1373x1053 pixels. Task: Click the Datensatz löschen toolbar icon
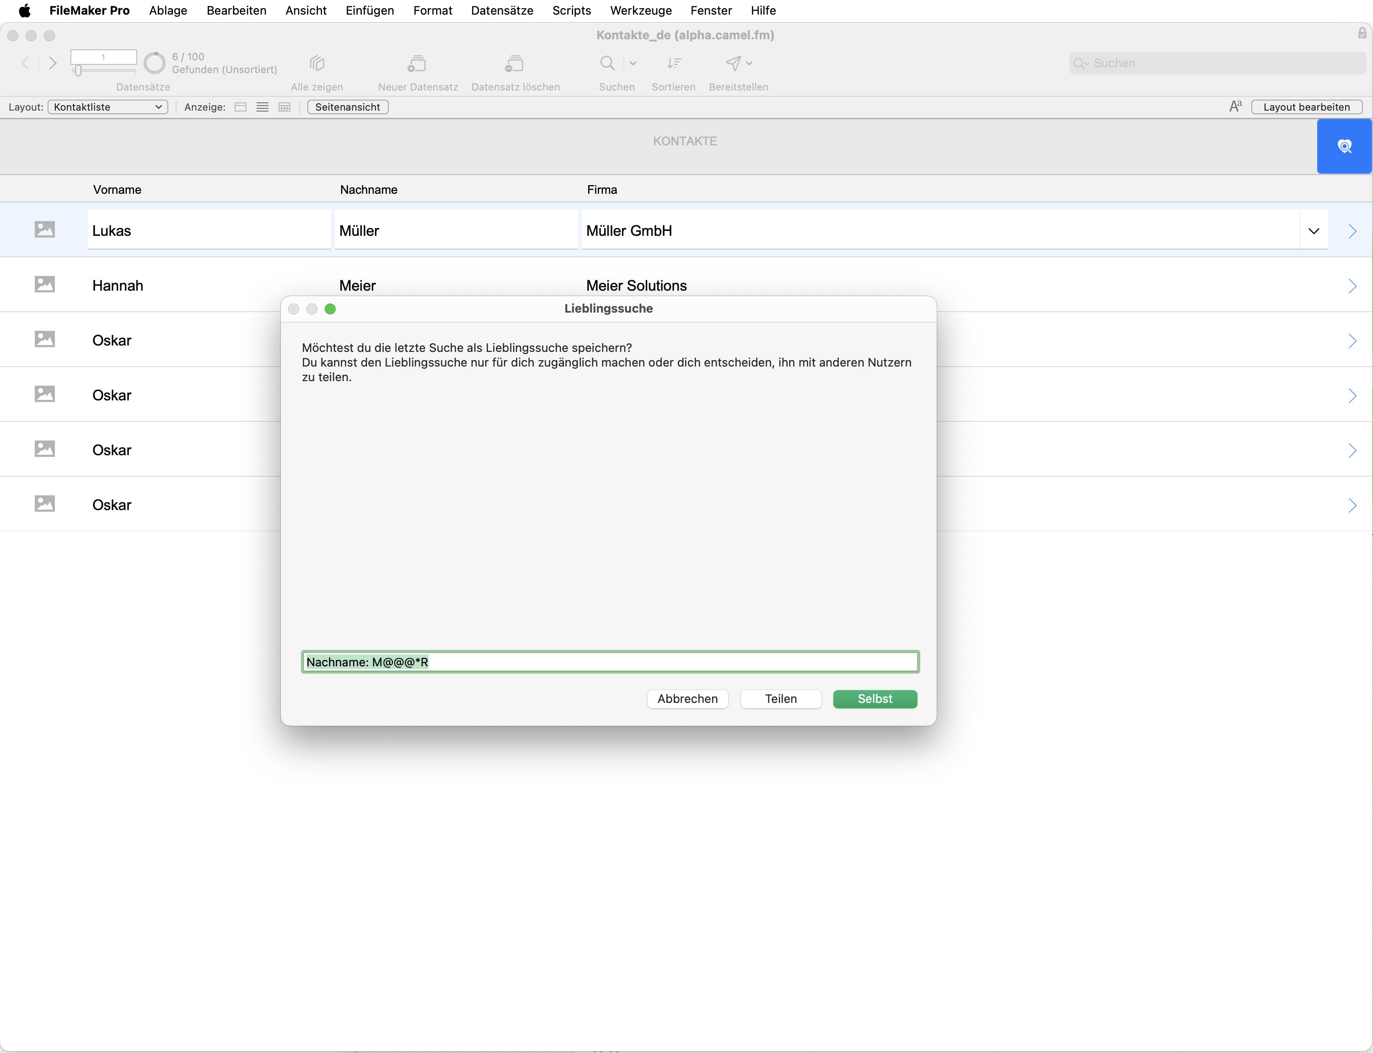[515, 64]
